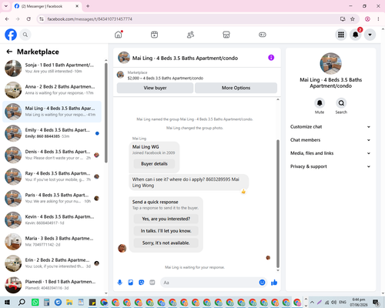Open the Windows Start menu

coord(7,302)
